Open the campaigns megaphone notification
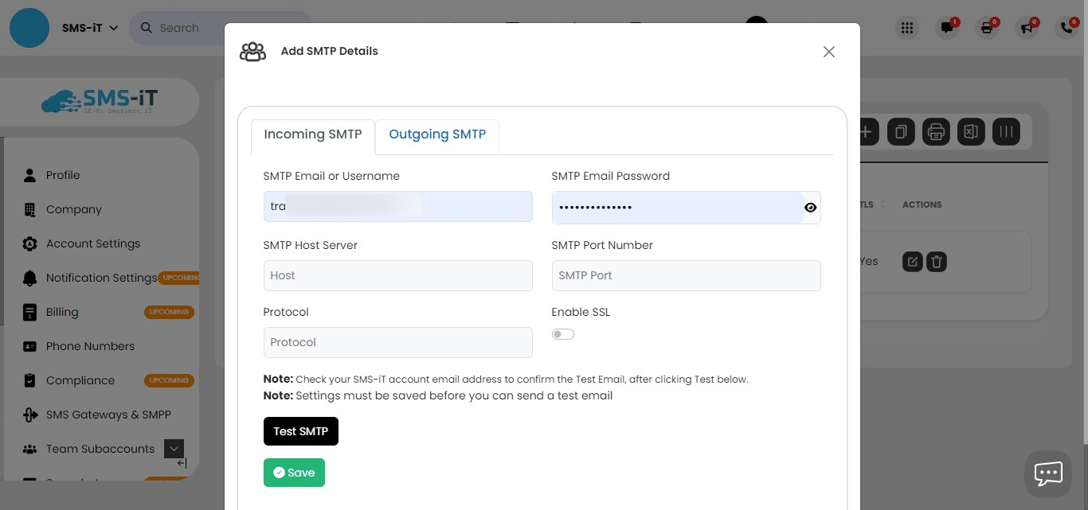 1027,27
